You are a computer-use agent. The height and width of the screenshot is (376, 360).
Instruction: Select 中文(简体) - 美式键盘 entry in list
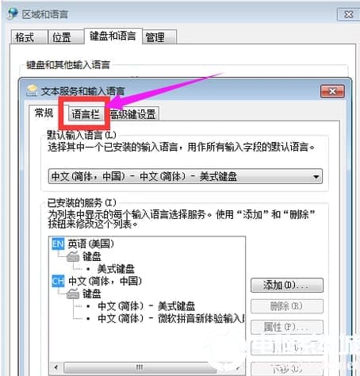click(x=146, y=306)
